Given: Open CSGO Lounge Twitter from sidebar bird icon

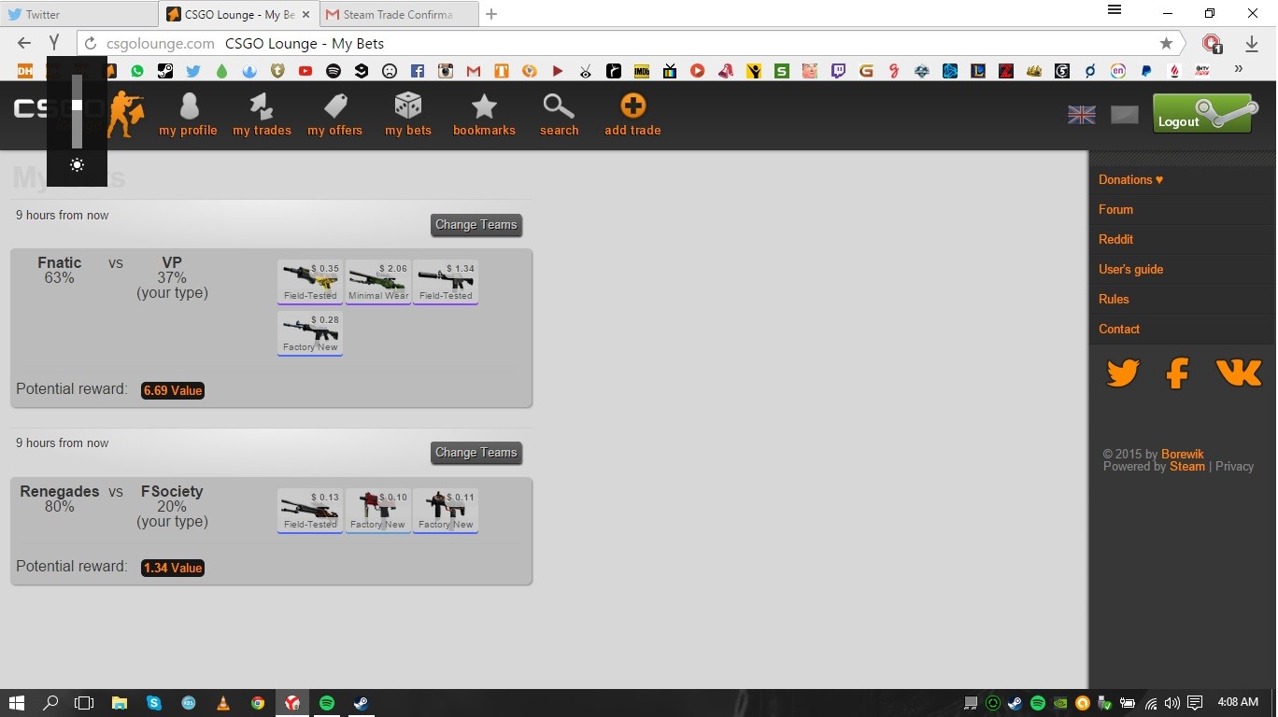Looking at the screenshot, I should coord(1123,373).
